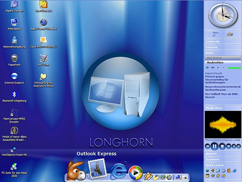Click the Apple logo icon at dock end
The width and height of the screenshot is (242, 182).
185,178
